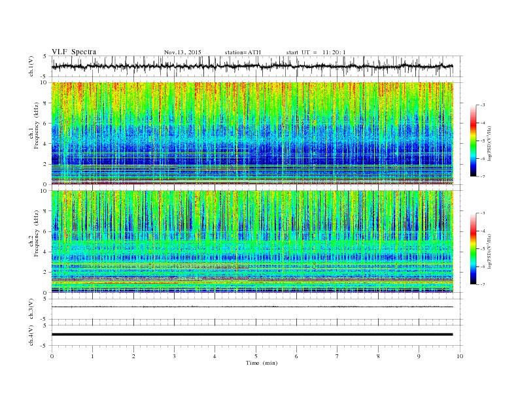Image resolution: width=518 pixels, height=400 pixels.
Task: Click time axis tick label "6"
Action: pyautogui.click(x=296, y=356)
